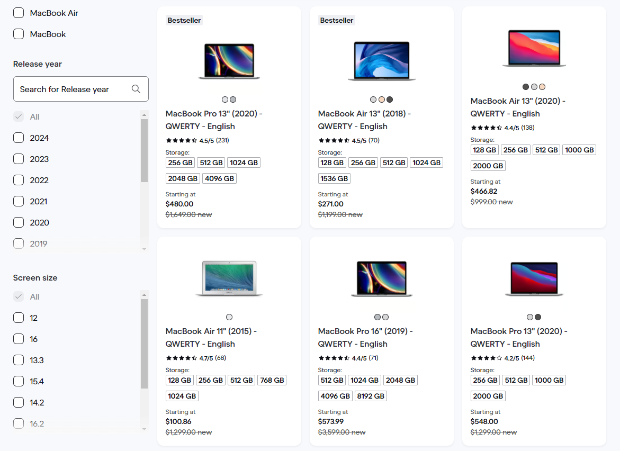620x451 pixels.
Task: Click the Search for Release year field
Action: 69,89
